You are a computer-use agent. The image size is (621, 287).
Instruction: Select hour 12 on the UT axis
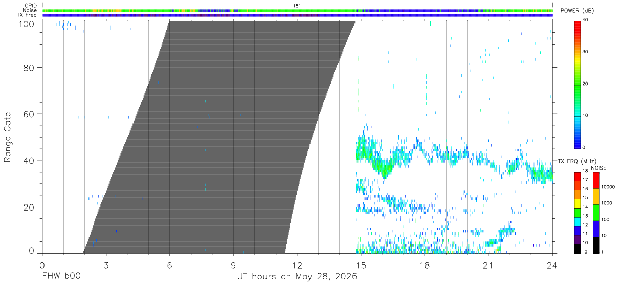coord(297,265)
